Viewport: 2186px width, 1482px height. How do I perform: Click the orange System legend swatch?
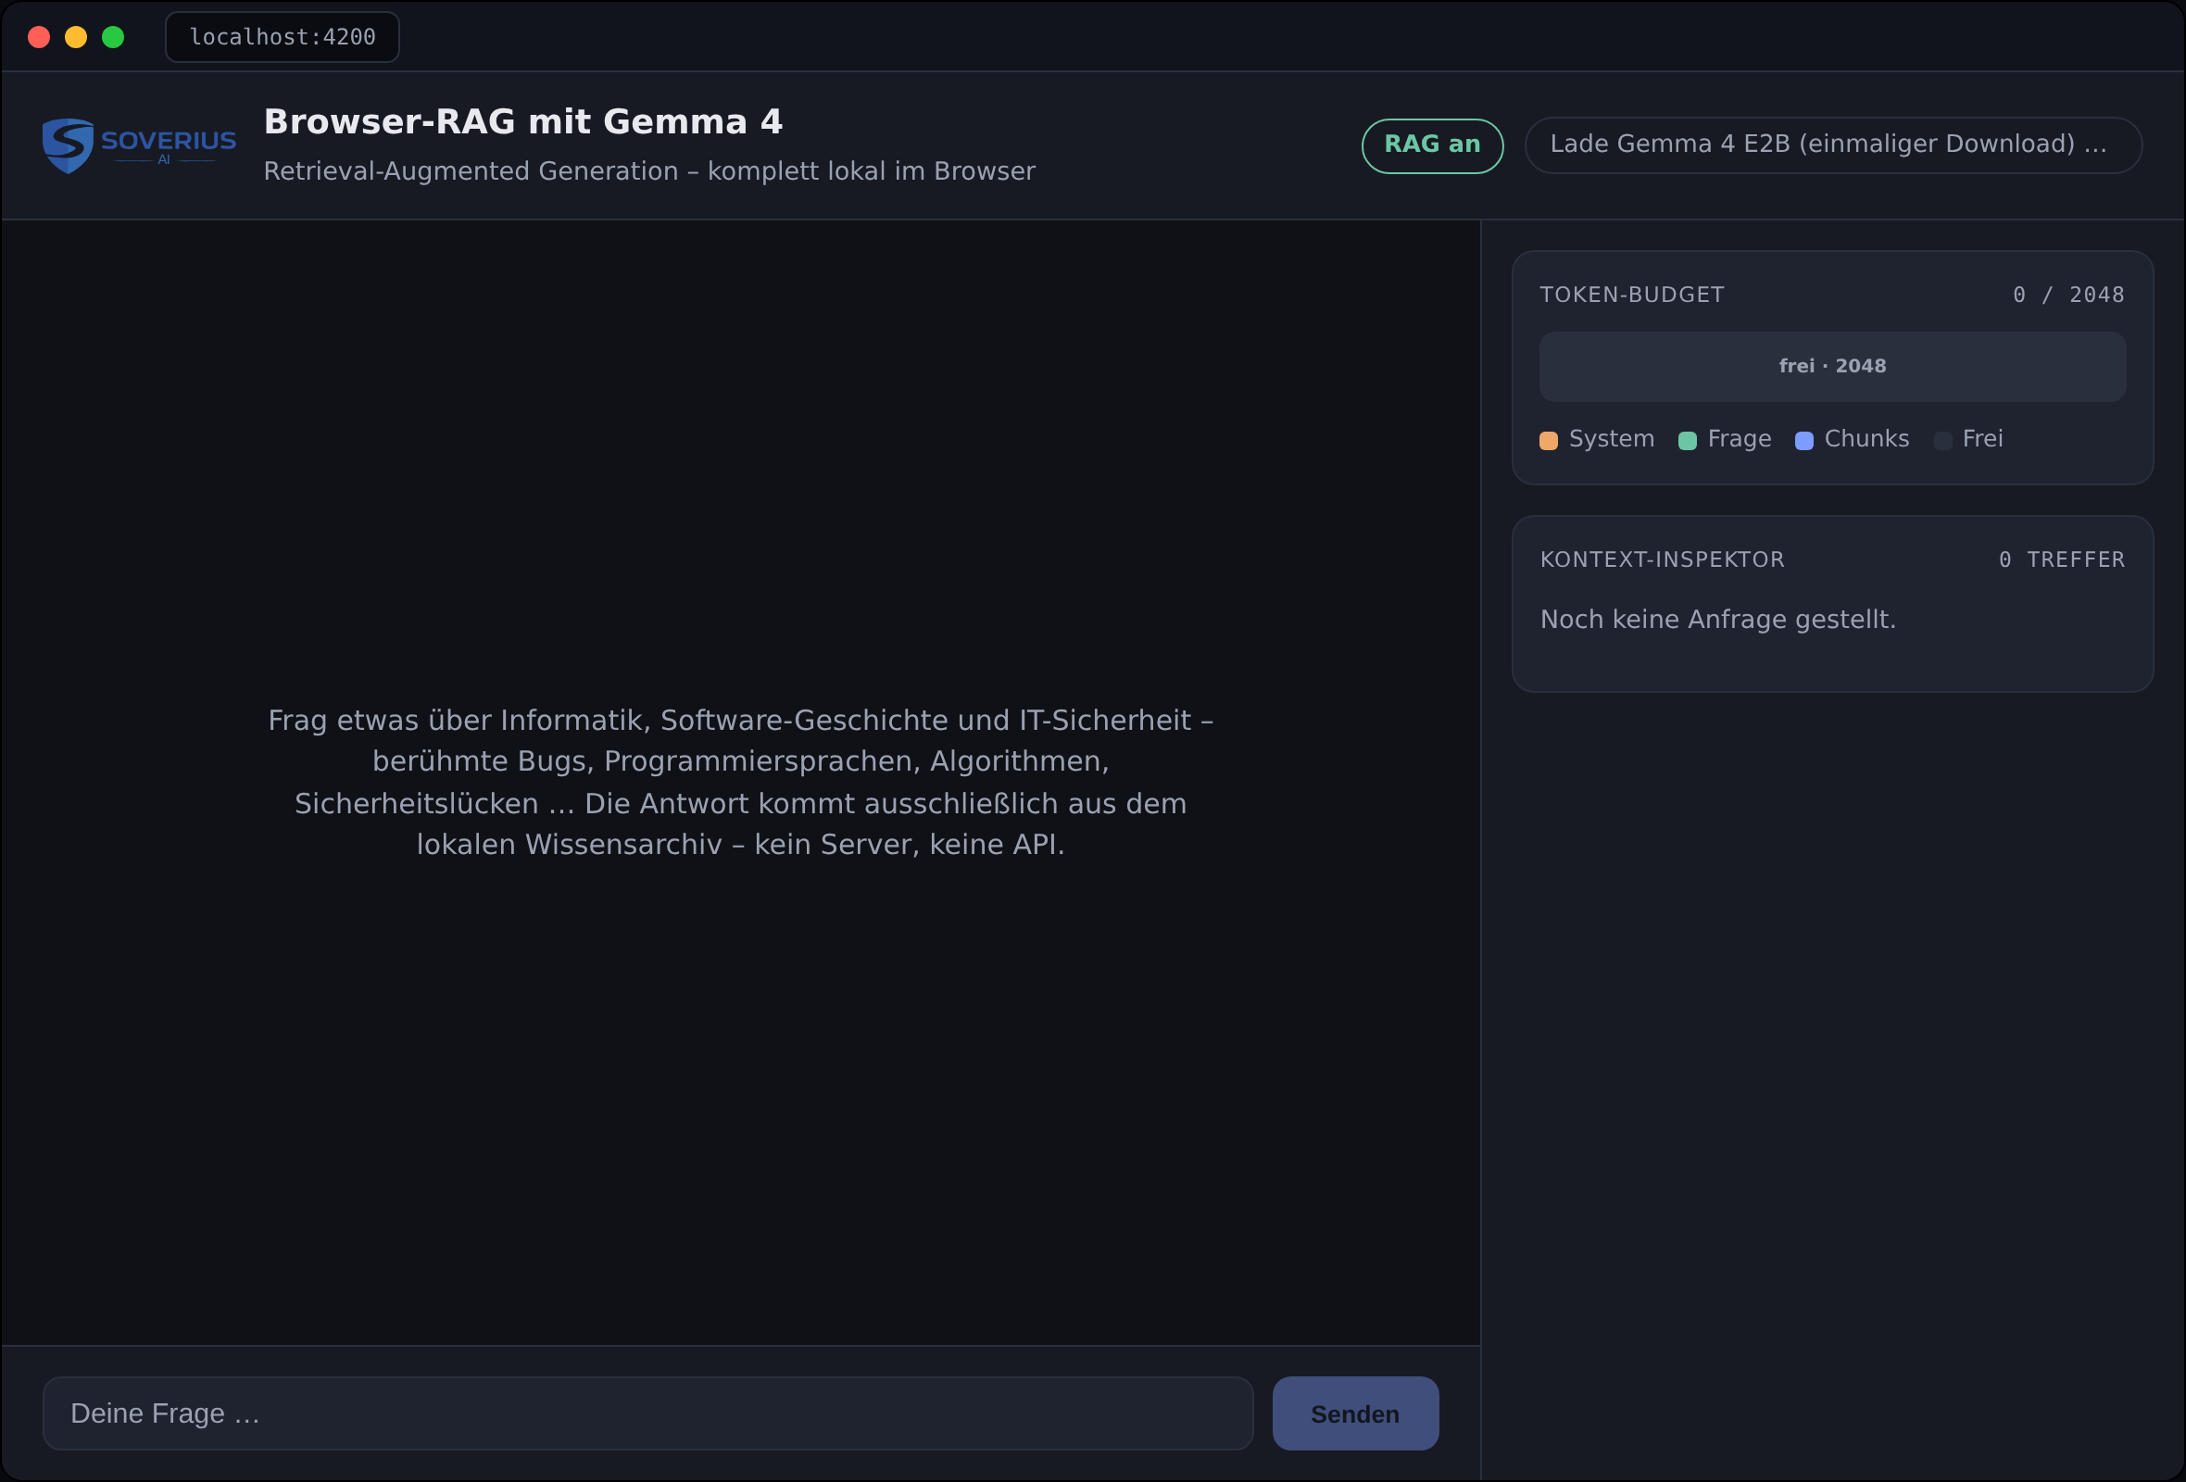click(x=1548, y=440)
